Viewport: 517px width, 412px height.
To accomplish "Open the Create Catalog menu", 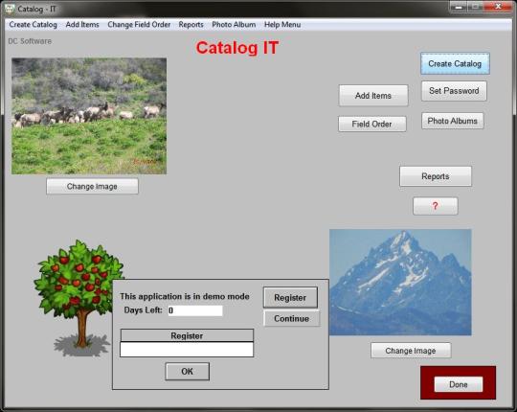I will 33,25.
